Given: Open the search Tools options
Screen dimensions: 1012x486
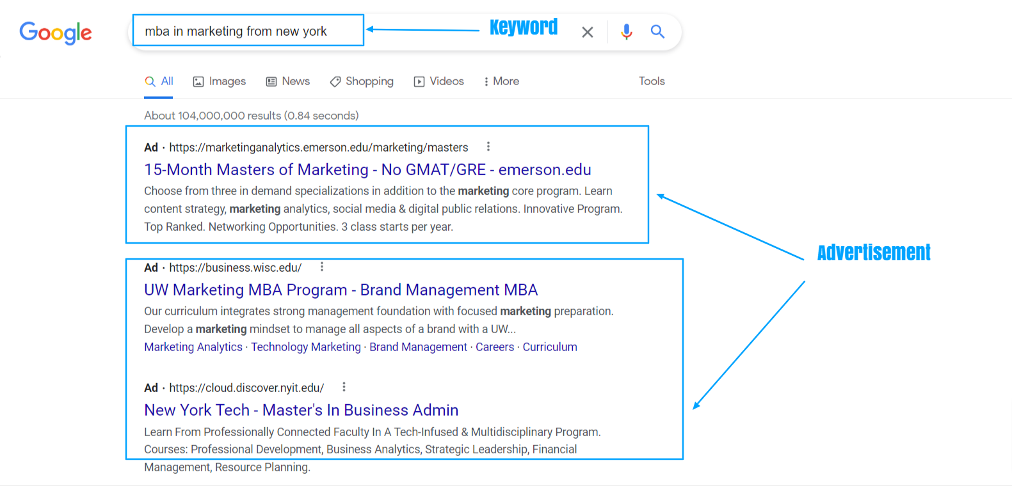Looking at the screenshot, I should click(652, 81).
